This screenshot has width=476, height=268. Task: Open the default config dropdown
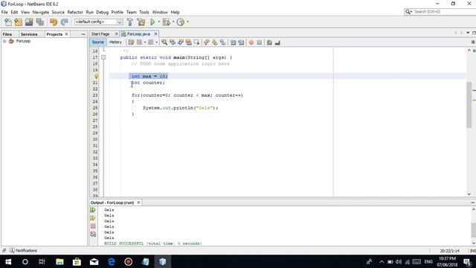click(x=120, y=22)
